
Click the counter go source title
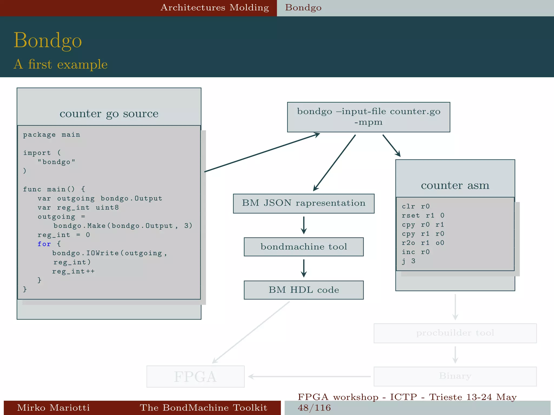[109, 113]
